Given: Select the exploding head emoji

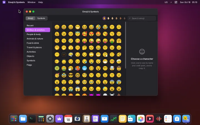Looking at the screenshot, I should coord(112,68).
